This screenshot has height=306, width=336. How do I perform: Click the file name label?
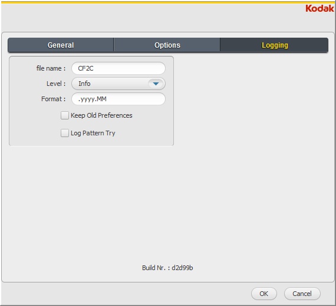click(x=51, y=68)
